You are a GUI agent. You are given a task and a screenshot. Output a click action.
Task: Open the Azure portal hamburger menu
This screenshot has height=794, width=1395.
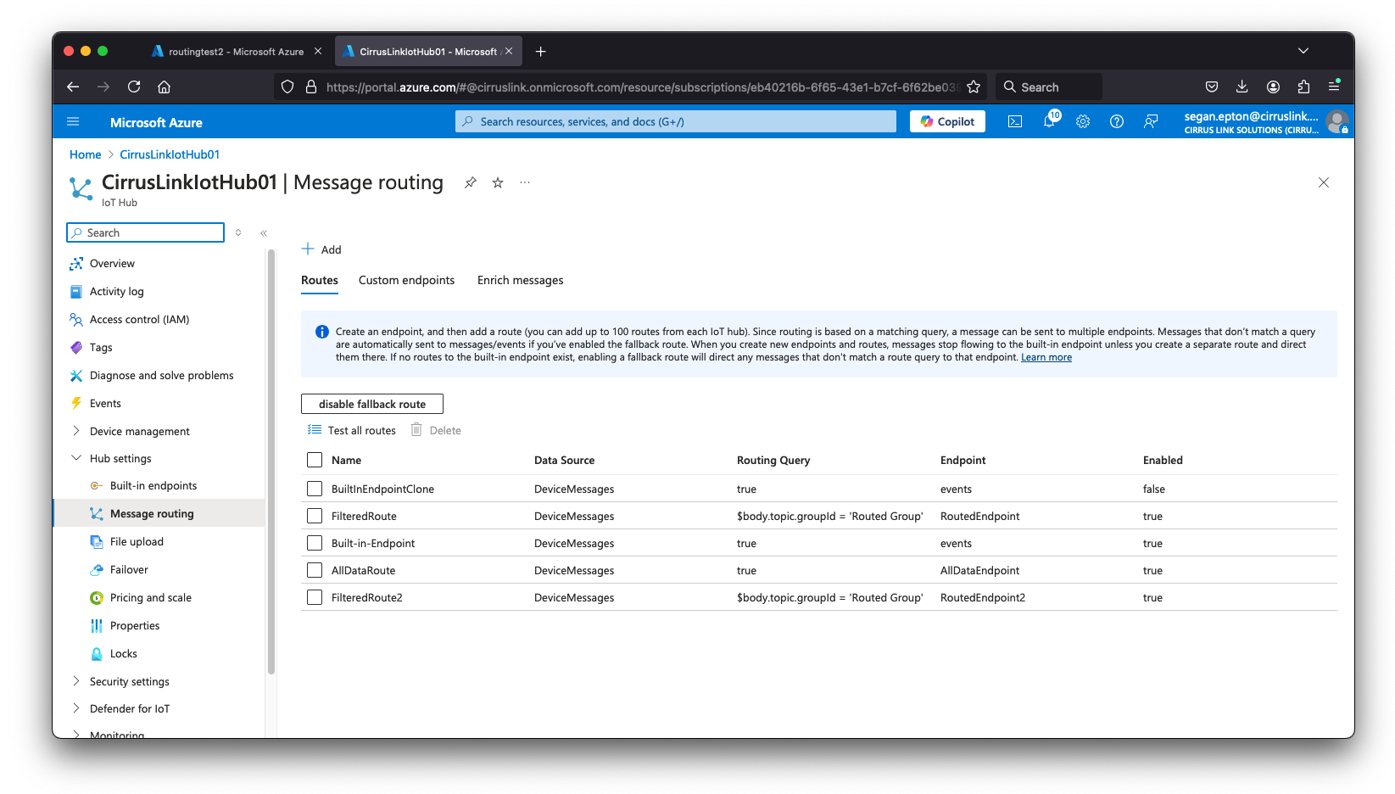73,122
